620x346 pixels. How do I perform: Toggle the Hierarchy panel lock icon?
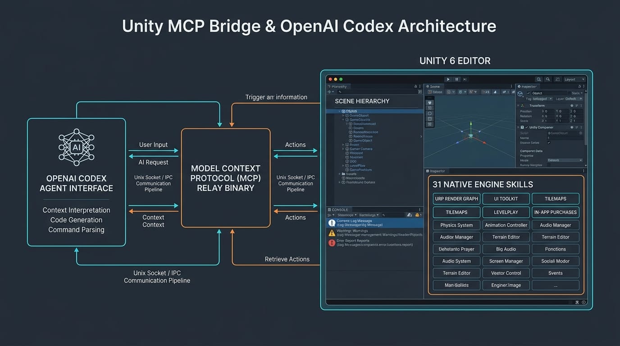pos(415,86)
